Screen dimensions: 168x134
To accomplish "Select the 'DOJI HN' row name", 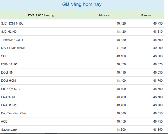I will [x=7, y=72].
